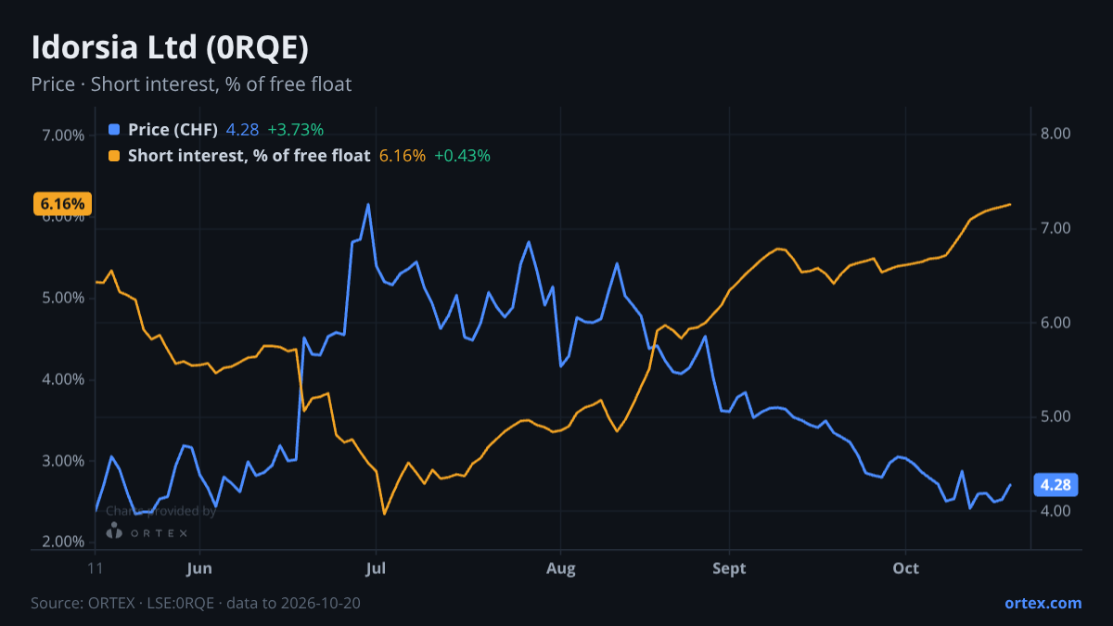Image resolution: width=1113 pixels, height=626 pixels.
Task: Click the legend price value 4.28
Action: click(x=242, y=130)
